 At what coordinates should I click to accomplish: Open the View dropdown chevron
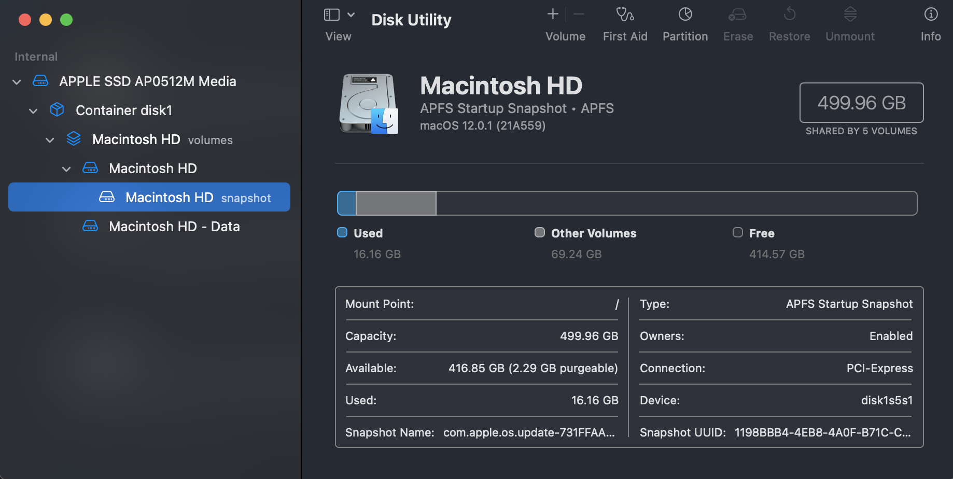tap(351, 15)
